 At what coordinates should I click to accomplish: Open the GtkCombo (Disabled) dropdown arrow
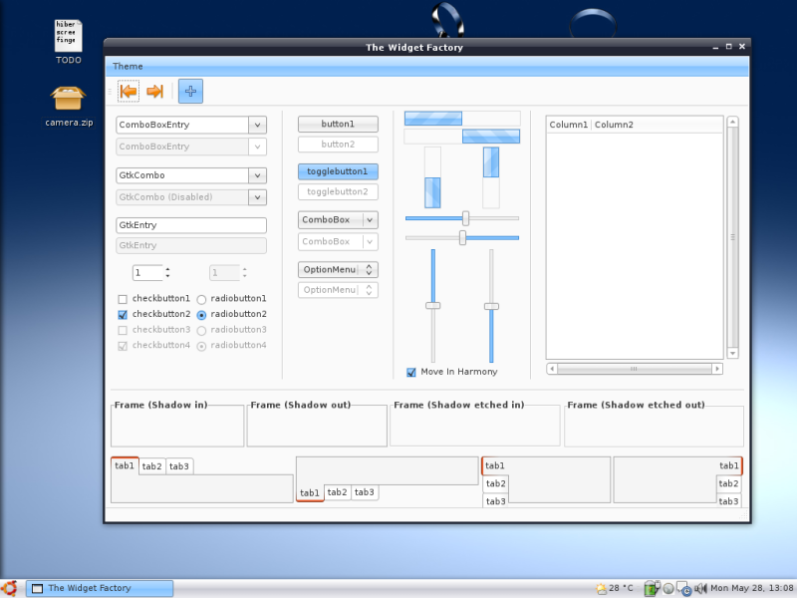click(x=257, y=197)
